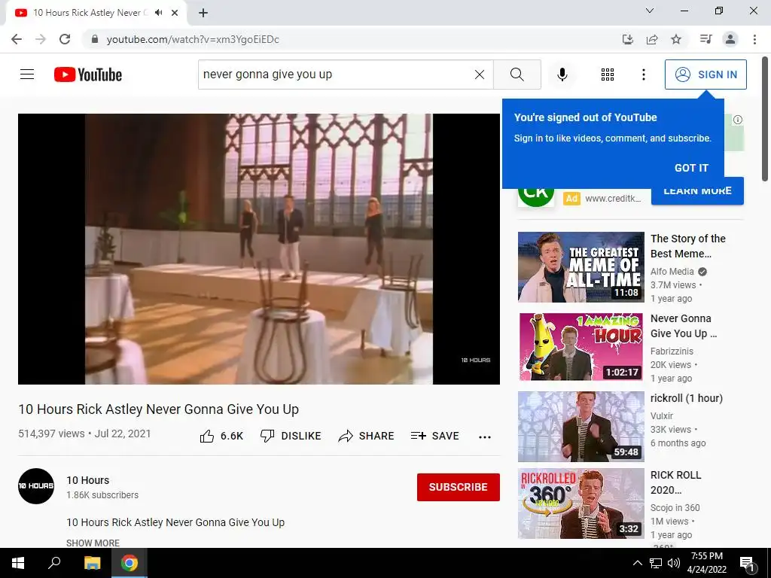The height and width of the screenshot is (578, 771).
Task: Open Chrome media controls icon
Action: pos(705,39)
